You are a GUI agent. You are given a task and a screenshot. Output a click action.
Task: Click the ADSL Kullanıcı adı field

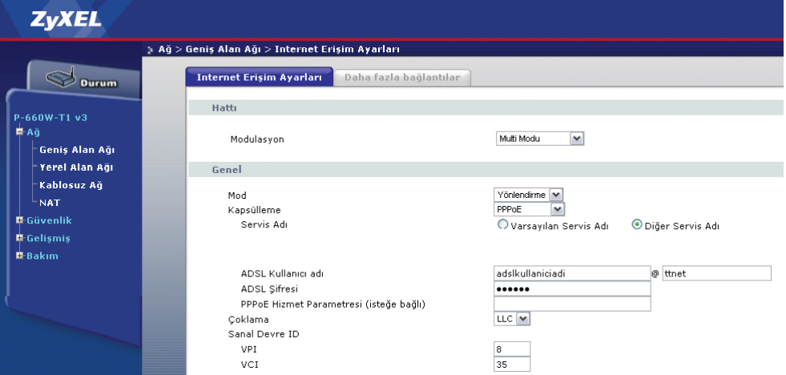click(571, 273)
